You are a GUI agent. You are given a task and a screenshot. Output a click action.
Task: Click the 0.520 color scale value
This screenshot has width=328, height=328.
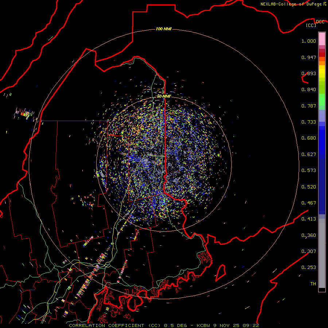[309, 187]
